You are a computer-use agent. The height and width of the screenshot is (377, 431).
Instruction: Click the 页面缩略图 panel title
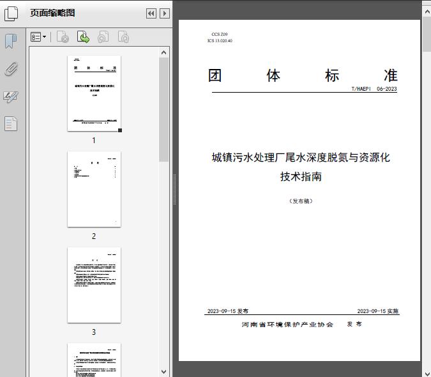[x=52, y=13]
